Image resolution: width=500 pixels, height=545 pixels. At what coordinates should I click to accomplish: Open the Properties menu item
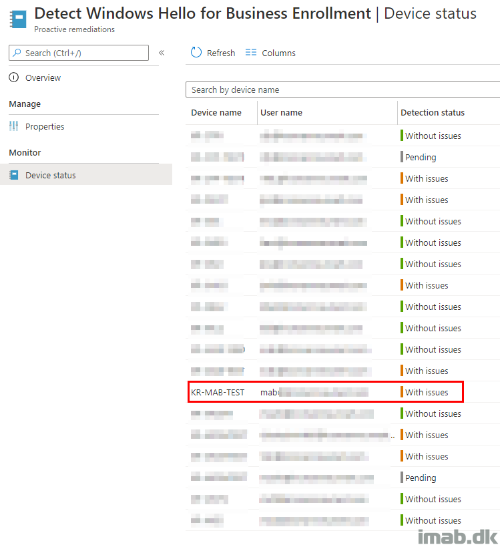[45, 126]
